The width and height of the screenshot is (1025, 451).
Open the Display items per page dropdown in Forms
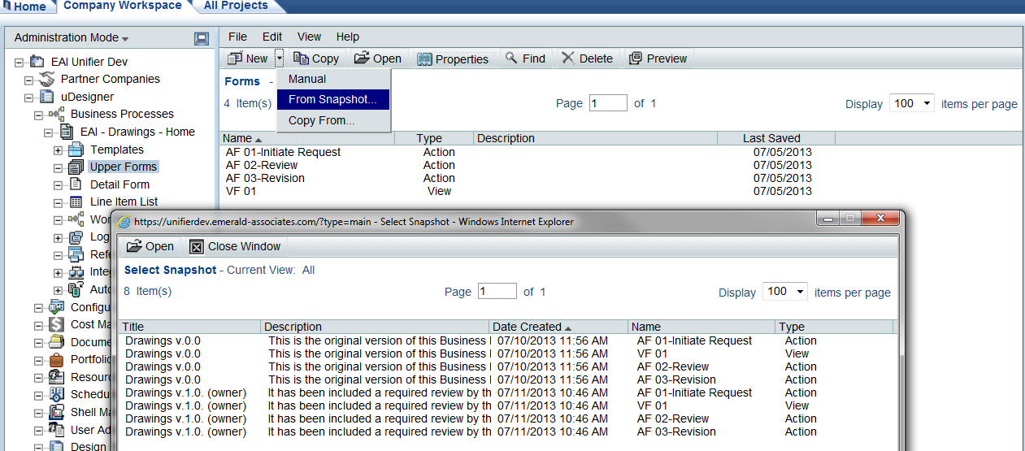(912, 104)
